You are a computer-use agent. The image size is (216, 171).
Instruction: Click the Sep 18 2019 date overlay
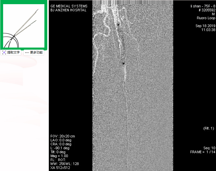coord(205,26)
